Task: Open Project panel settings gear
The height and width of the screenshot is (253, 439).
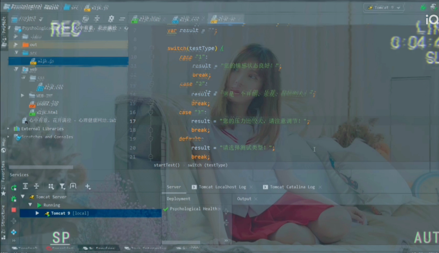Action: (x=111, y=19)
